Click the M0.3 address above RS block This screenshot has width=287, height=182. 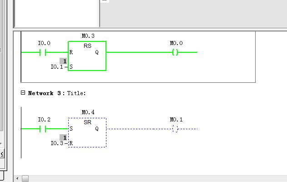coord(88,35)
